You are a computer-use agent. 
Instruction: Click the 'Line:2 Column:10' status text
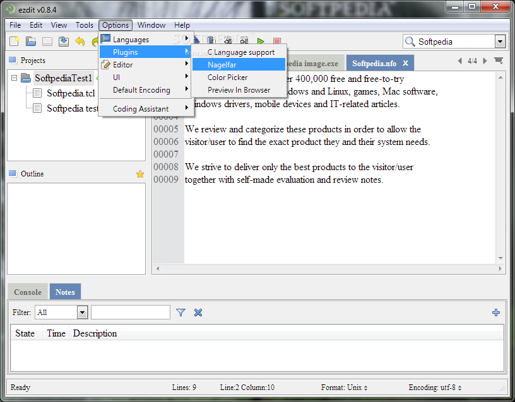point(247,388)
